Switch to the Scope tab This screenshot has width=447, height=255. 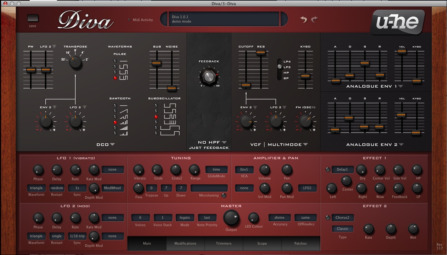click(x=262, y=244)
